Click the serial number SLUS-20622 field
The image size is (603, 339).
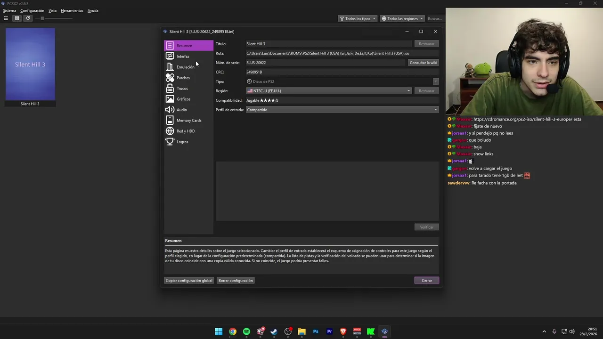click(325, 63)
